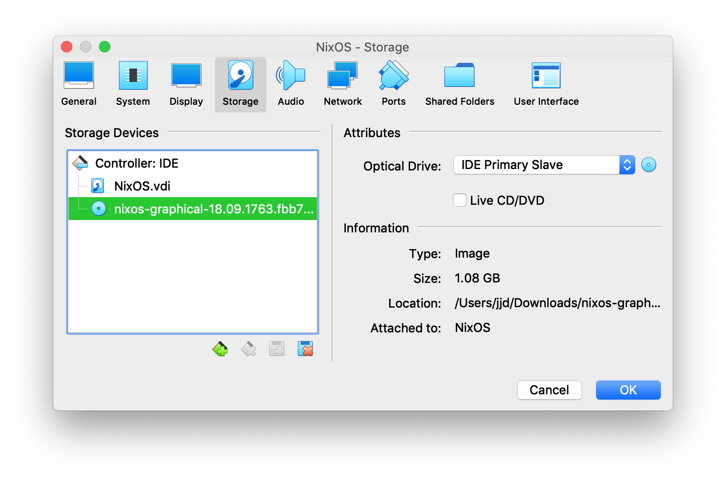Select the Controller: IDE tree item
This screenshot has height=481, width=726.
coord(137,163)
